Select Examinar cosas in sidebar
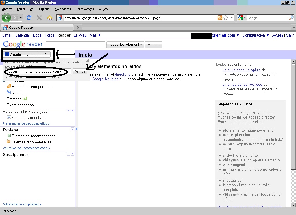 (20, 105)
